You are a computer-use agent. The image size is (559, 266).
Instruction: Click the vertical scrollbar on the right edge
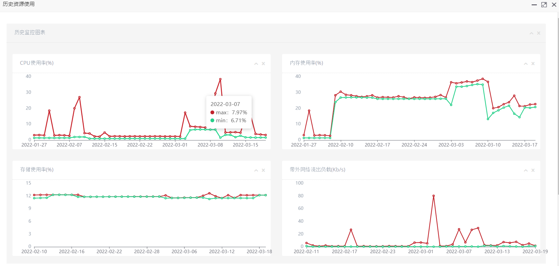point(558,104)
